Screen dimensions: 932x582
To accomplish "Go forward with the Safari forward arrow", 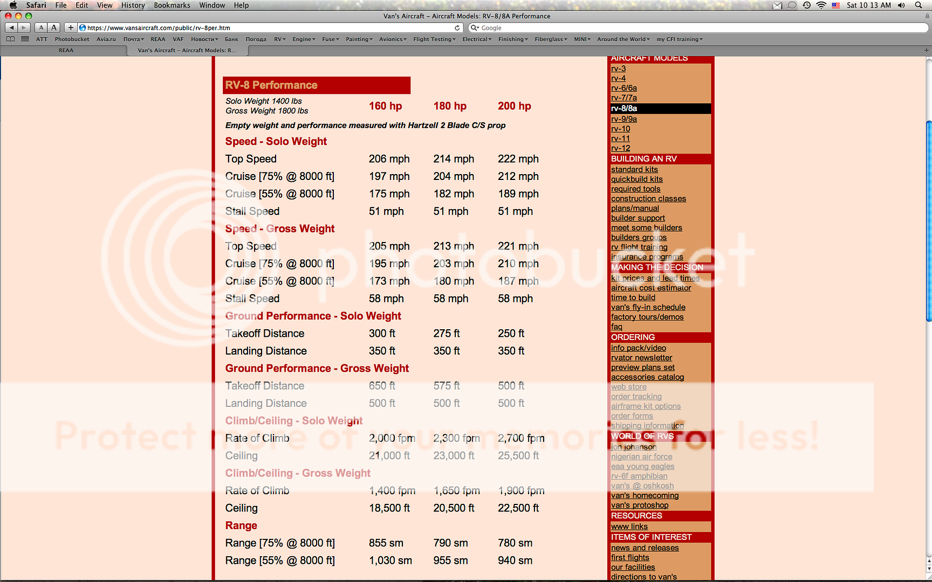I will click(24, 27).
